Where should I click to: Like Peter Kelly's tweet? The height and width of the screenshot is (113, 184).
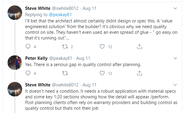click(x=102, y=73)
